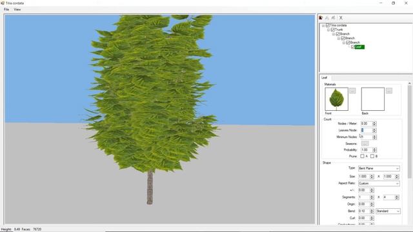This screenshot has width=413, height=232.
Task: Browse for the Front material texture
Action: (x=352, y=91)
